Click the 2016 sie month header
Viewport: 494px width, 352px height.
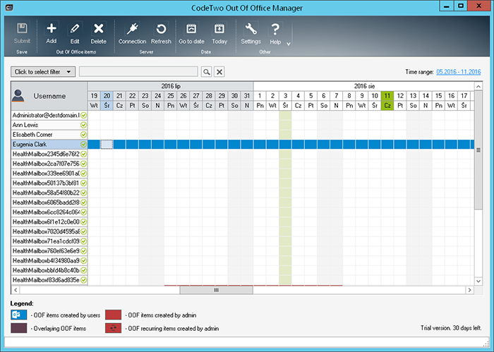pyautogui.click(x=364, y=86)
